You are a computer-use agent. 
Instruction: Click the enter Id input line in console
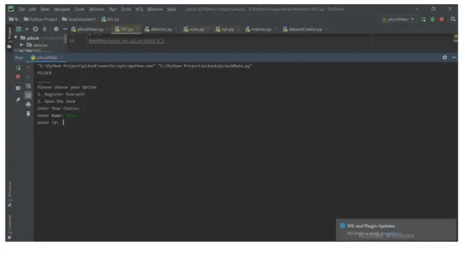click(50, 122)
